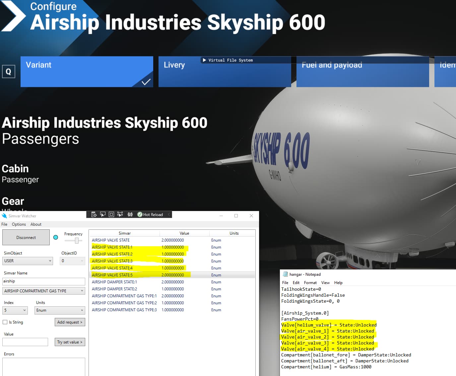Collapse the debug toolbar with the chevron
Screen dimensions: 456x376
coord(169,214)
